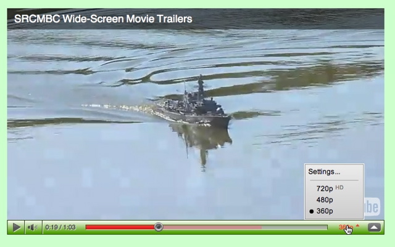
Task: Jump ahead into the pink buffered section
Action: point(212,227)
